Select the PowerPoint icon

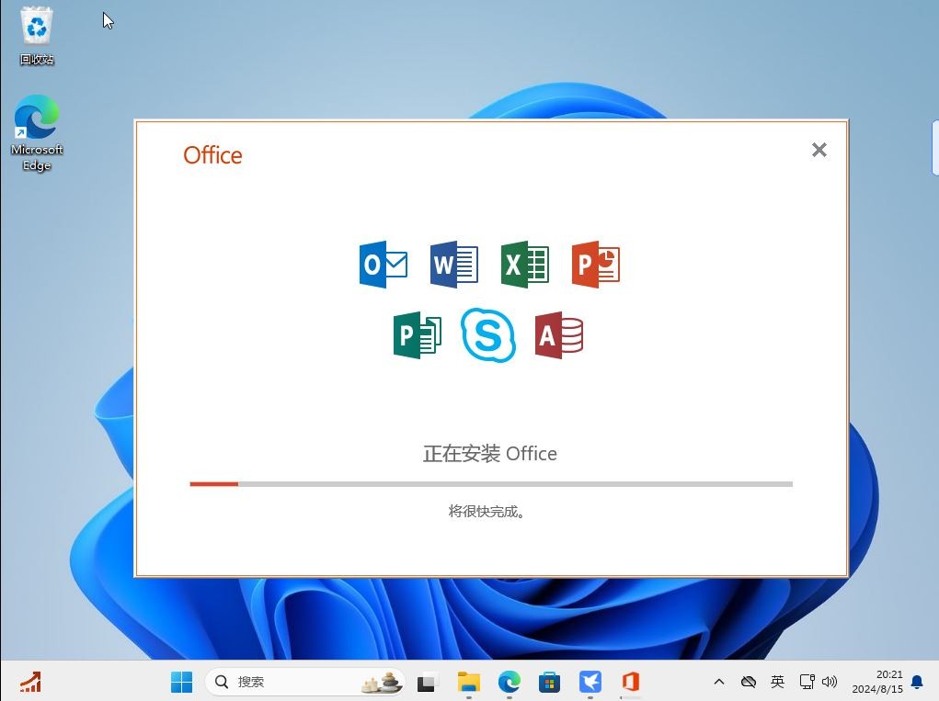click(596, 265)
